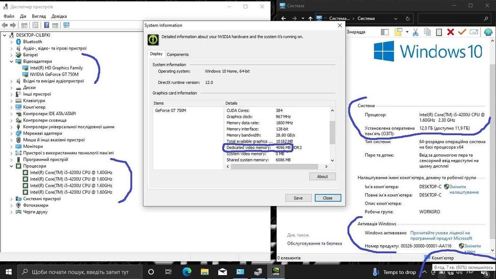The width and height of the screenshot is (496, 279).
Task: Click the Dedicated video memory row
Action: click(264, 147)
